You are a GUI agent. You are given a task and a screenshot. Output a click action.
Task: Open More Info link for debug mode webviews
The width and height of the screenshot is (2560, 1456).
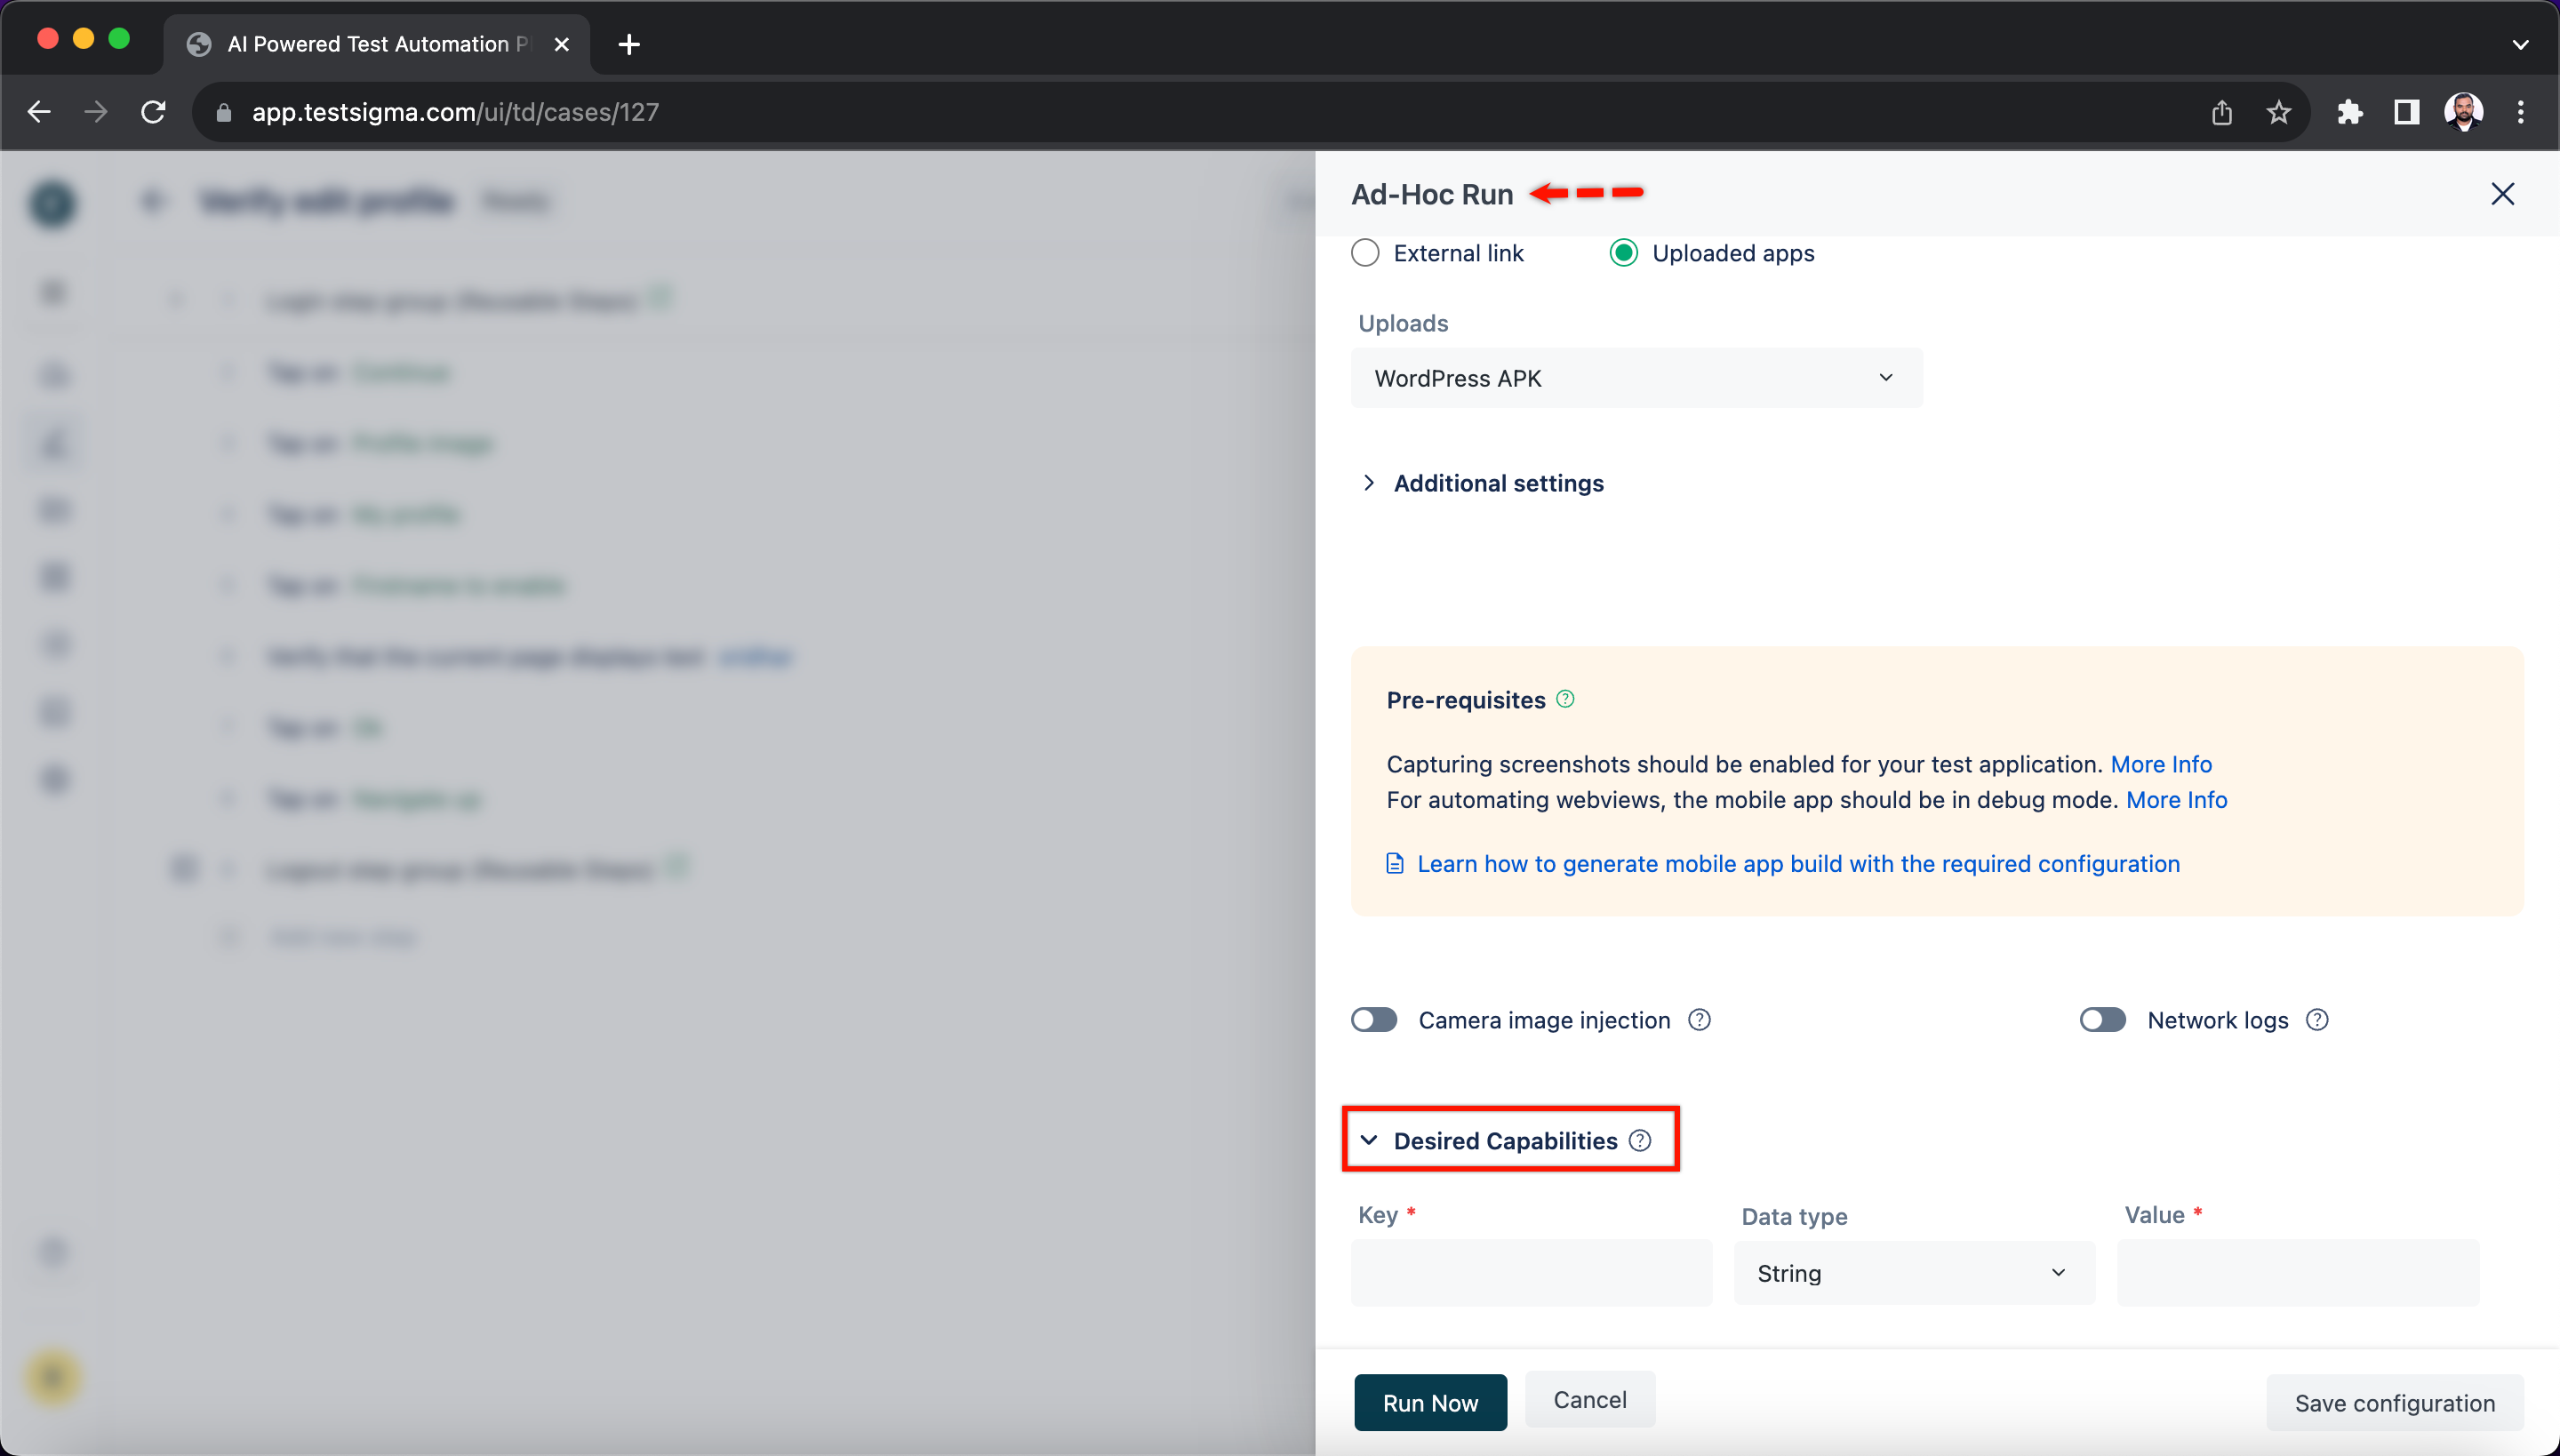pos(2176,800)
